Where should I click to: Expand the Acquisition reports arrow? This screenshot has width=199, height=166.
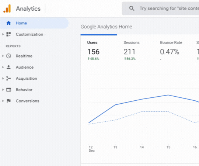pos(3,79)
